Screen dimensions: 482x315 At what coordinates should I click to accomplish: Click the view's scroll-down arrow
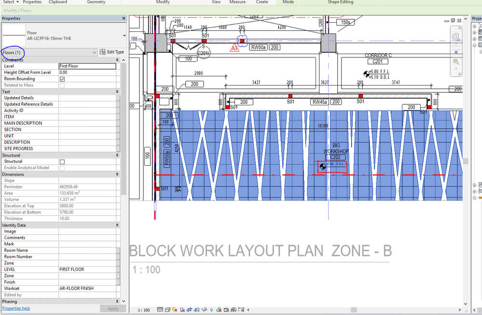(466, 304)
